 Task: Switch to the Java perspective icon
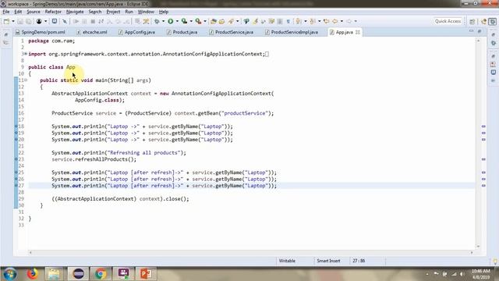click(x=484, y=21)
